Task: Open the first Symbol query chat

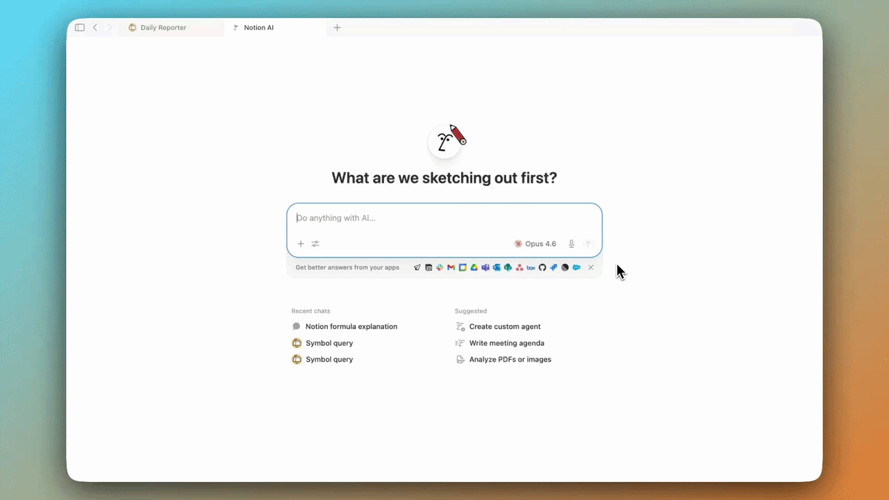Action: [x=323, y=343]
